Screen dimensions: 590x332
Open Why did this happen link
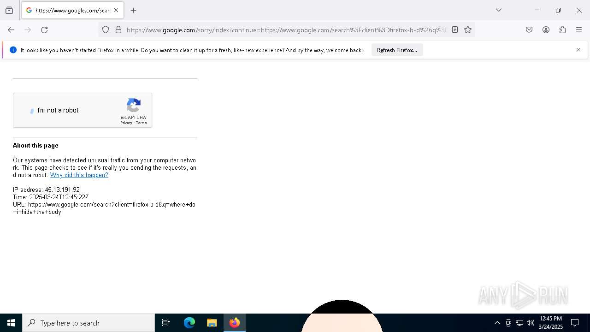click(79, 175)
